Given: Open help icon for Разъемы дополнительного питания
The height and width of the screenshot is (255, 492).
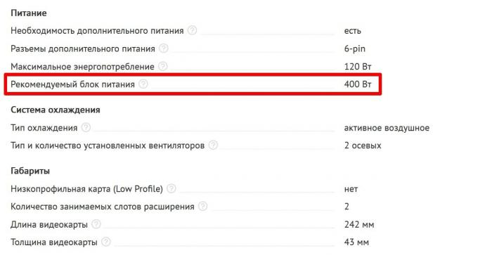Looking at the screenshot, I should click(164, 48).
